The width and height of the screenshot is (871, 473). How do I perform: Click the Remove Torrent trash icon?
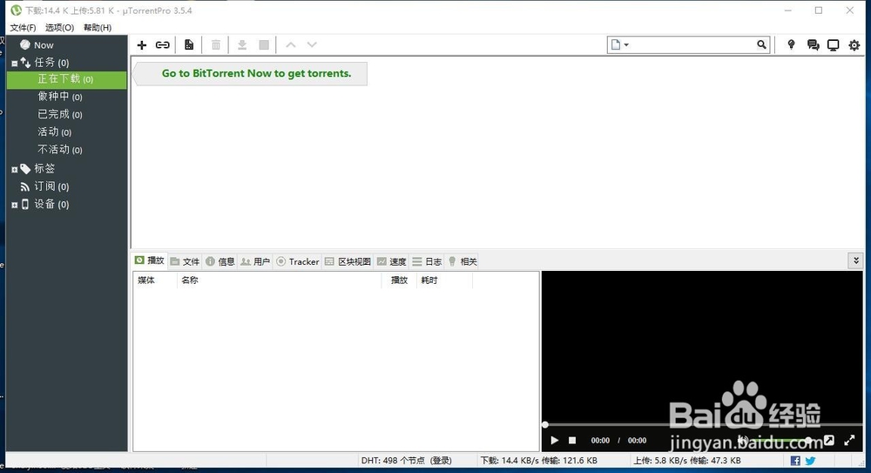[x=216, y=45]
